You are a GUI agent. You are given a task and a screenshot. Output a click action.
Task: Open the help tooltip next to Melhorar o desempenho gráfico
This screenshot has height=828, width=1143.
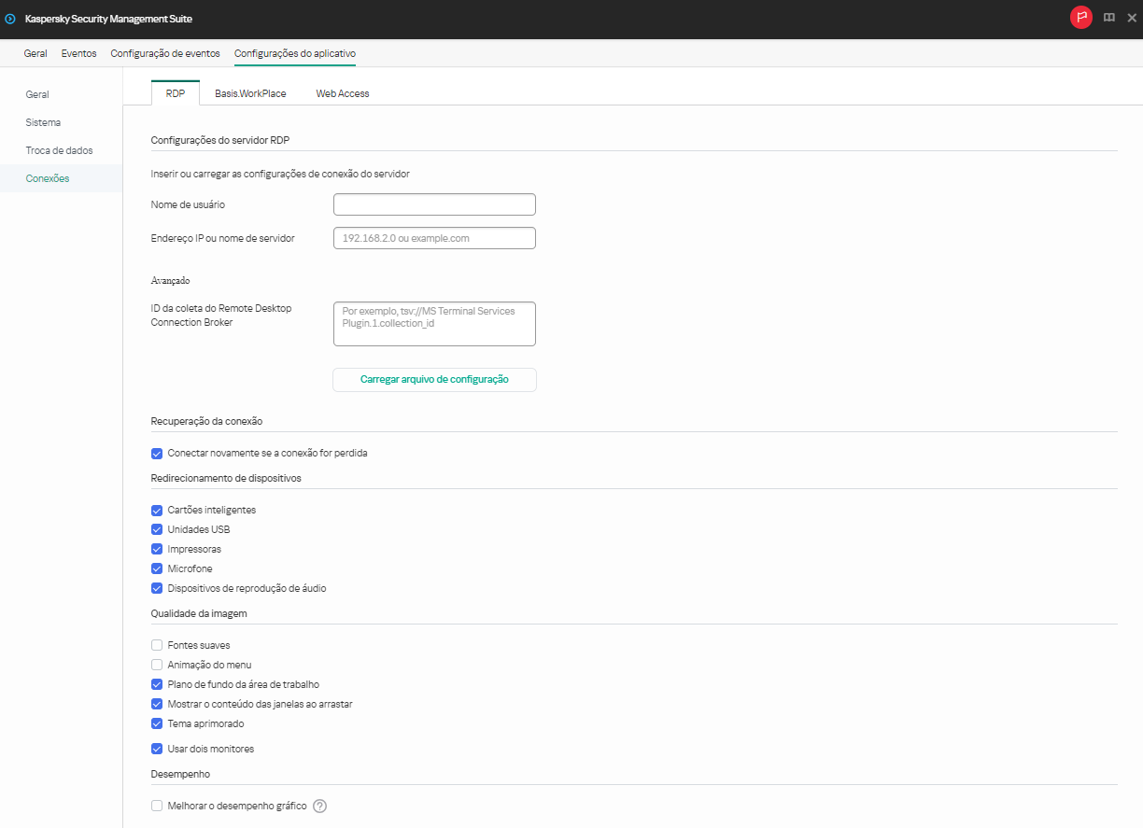click(x=319, y=806)
